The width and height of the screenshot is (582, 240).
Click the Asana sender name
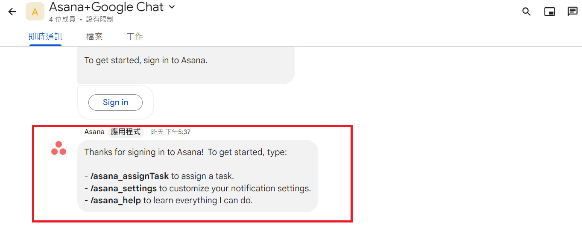click(94, 132)
